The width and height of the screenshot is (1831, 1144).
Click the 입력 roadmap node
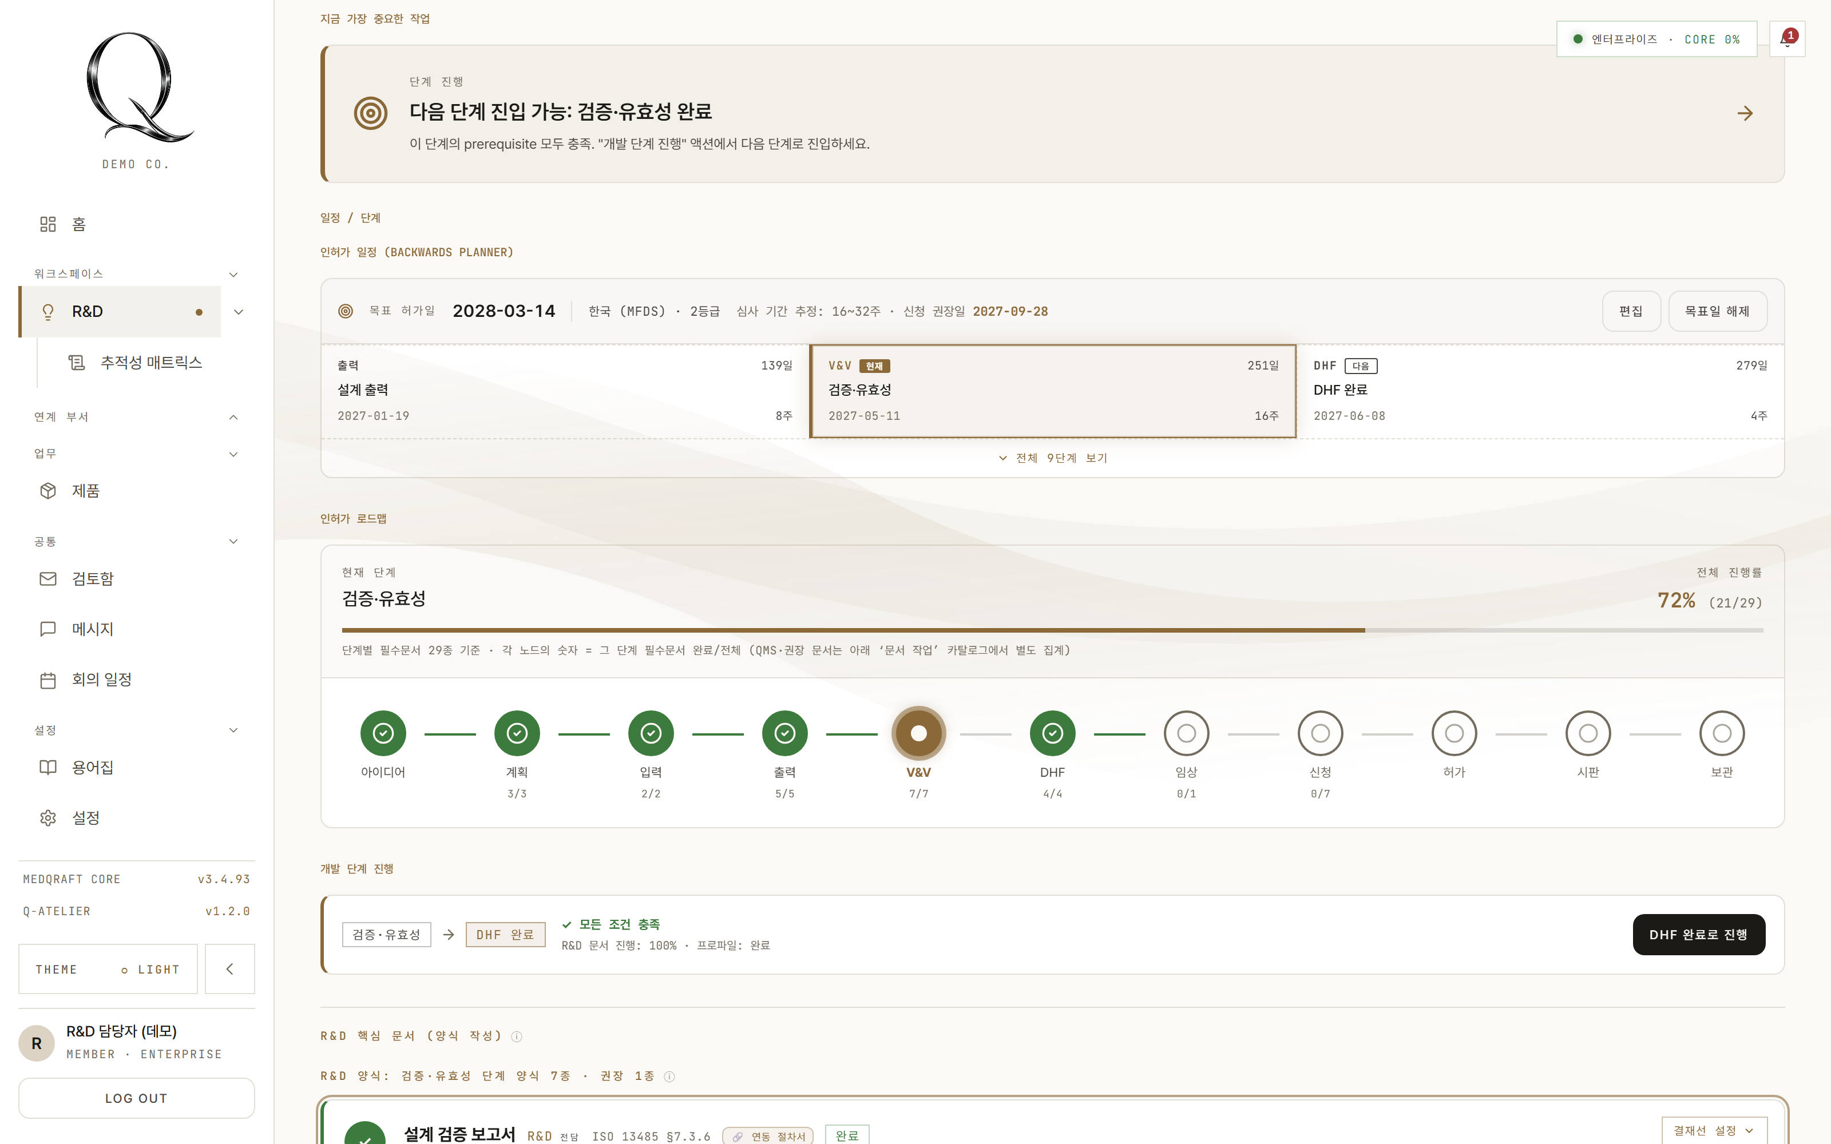[651, 733]
